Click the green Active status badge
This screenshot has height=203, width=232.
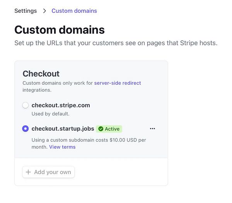point(109,129)
